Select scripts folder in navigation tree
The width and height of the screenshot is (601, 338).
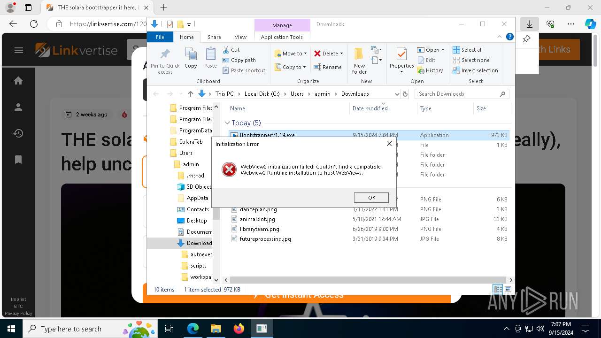click(x=194, y=266)
